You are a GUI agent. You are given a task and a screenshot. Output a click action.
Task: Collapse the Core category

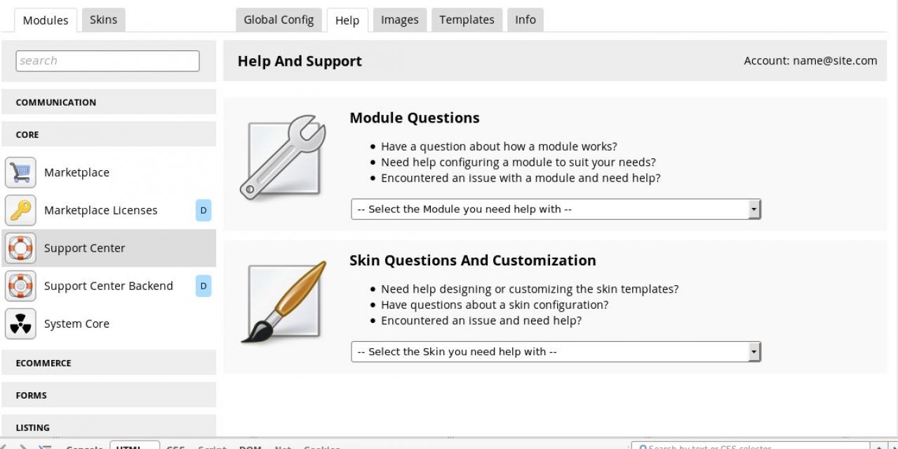pyautogui.click(x=109, y=134)
